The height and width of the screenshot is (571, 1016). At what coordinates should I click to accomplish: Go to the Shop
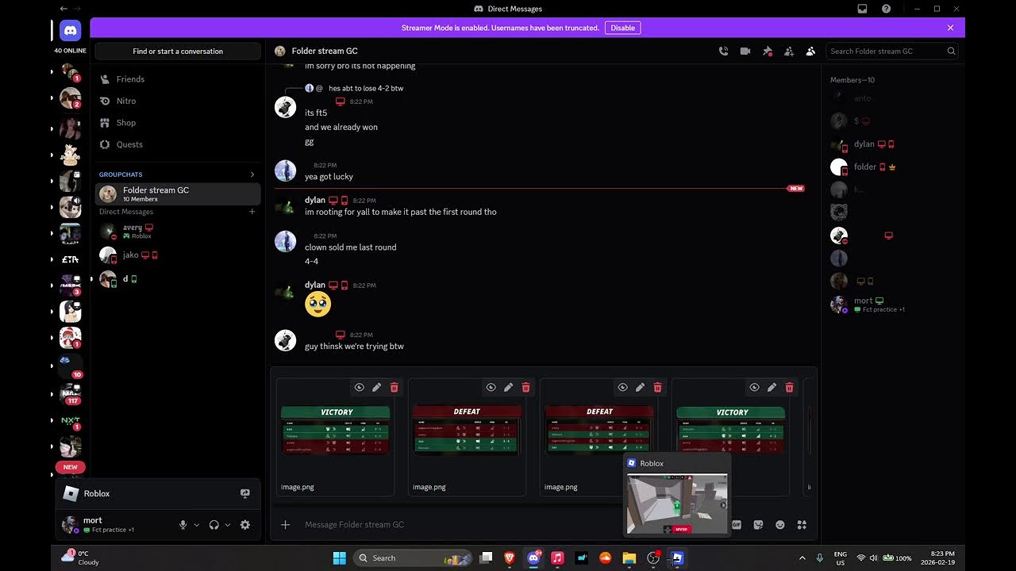178,123
